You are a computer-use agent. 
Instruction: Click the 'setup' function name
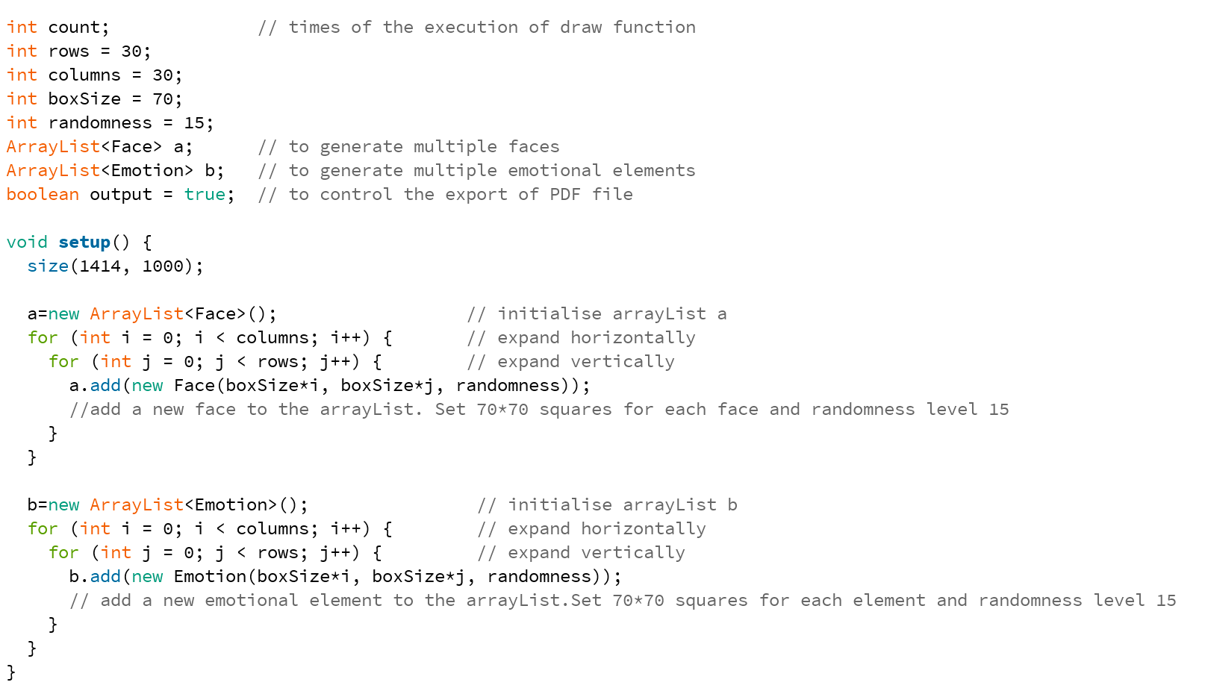click(x=84, y=243)
